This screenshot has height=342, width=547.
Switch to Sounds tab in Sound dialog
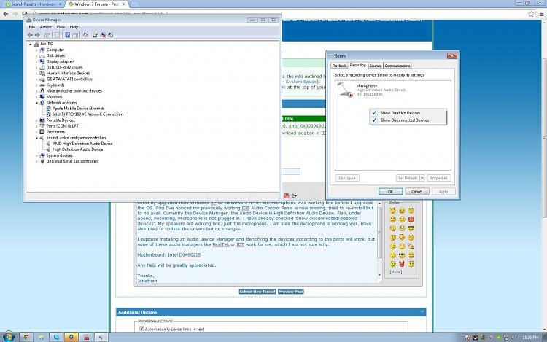376,66
